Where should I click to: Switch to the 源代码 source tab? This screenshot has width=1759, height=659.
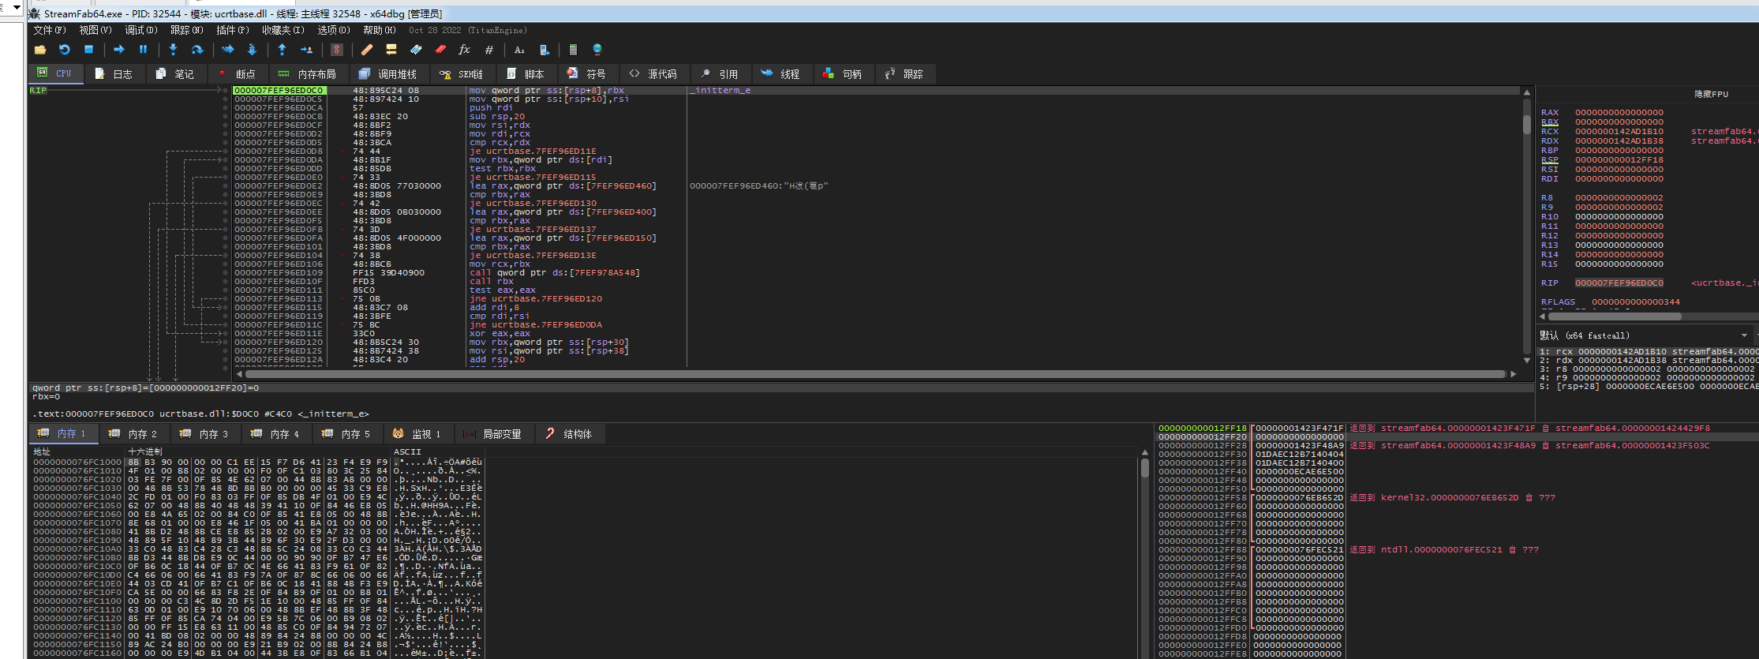(x=653, y=73)
